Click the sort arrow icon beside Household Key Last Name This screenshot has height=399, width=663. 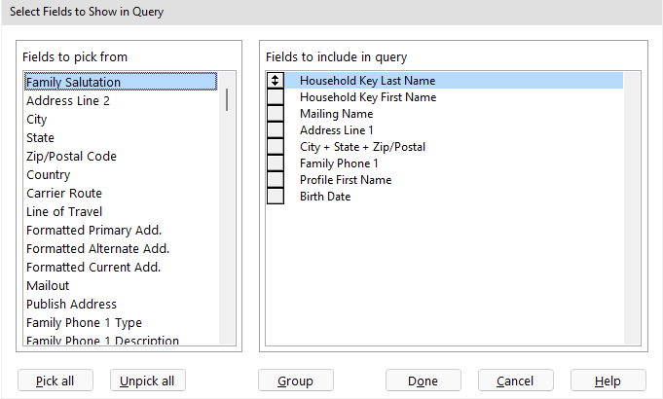[276, 82]
